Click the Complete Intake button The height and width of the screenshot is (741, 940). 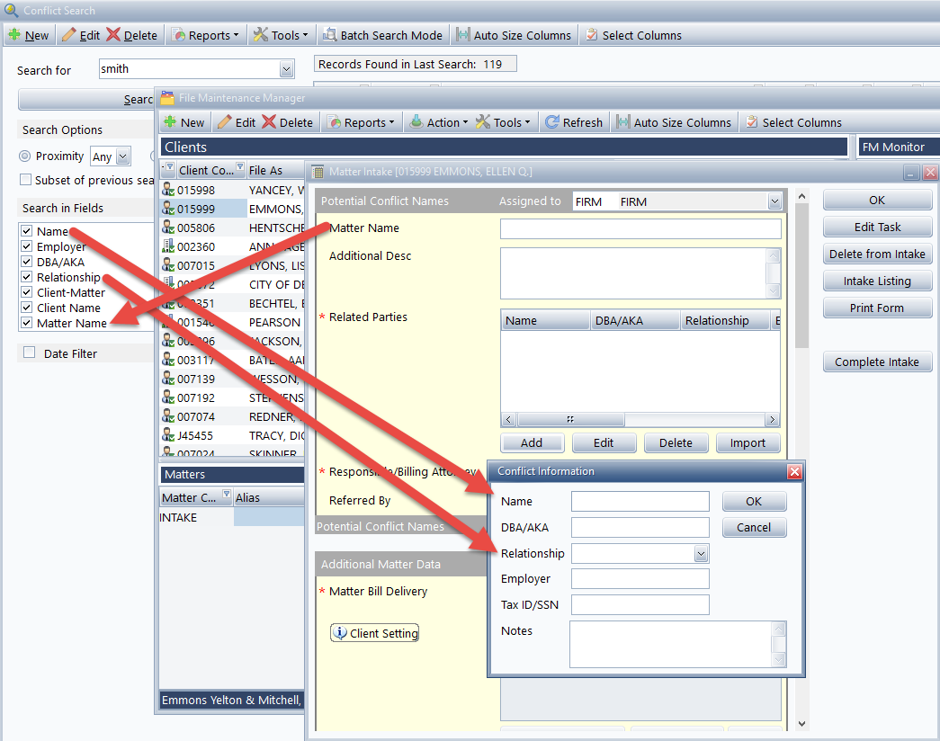pos(877,362)
